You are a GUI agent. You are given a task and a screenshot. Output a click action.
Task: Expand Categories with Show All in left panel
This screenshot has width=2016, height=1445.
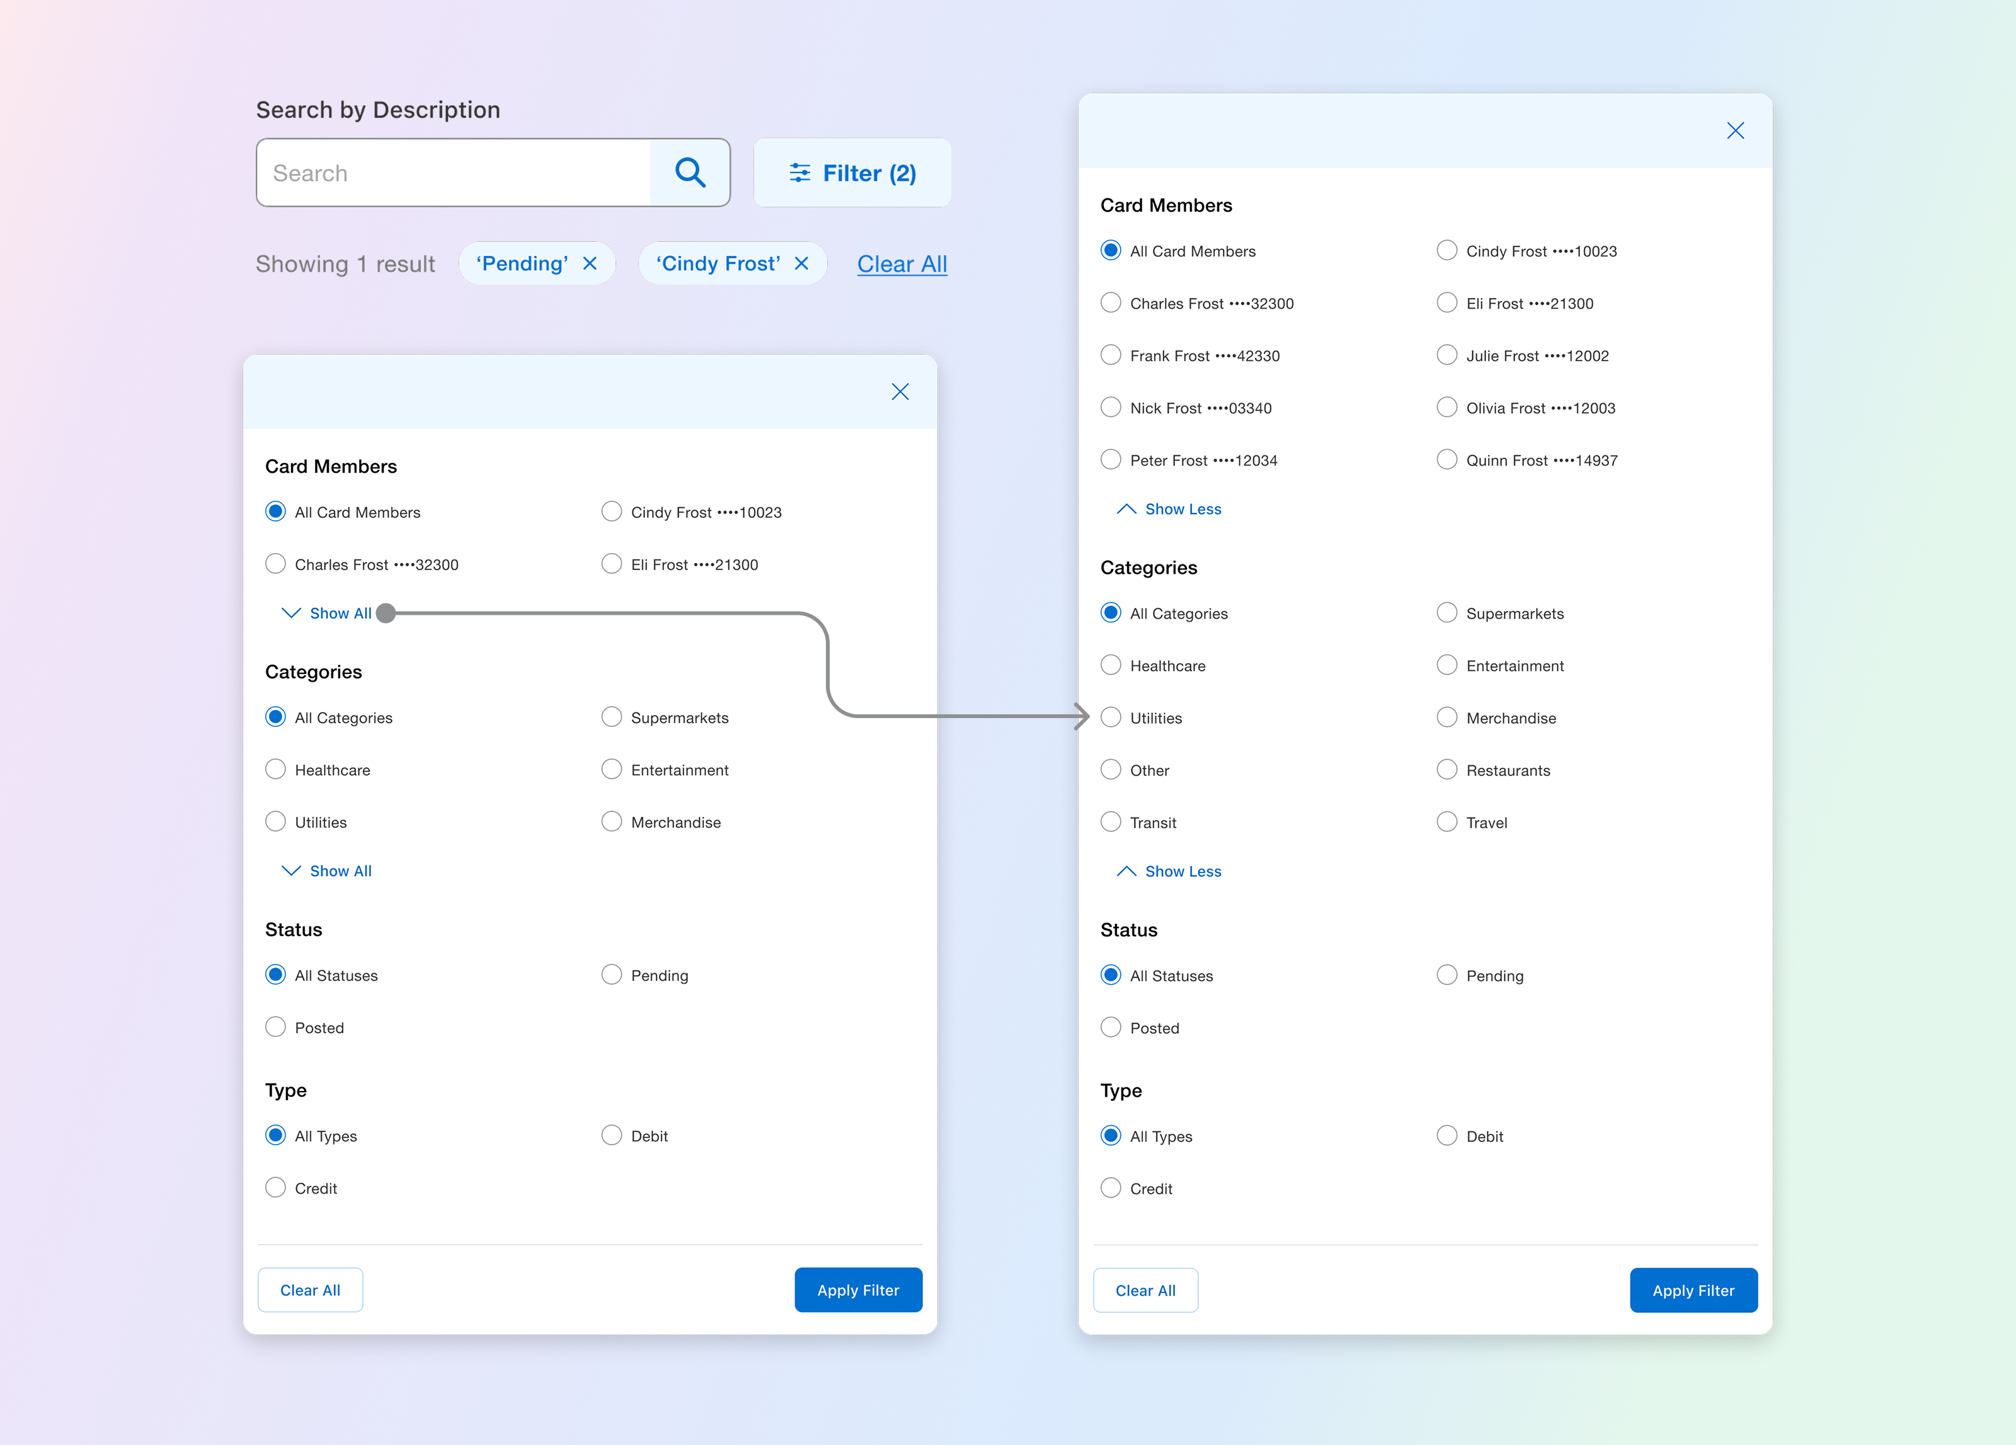pyautogui.click(x=327, y=871)
